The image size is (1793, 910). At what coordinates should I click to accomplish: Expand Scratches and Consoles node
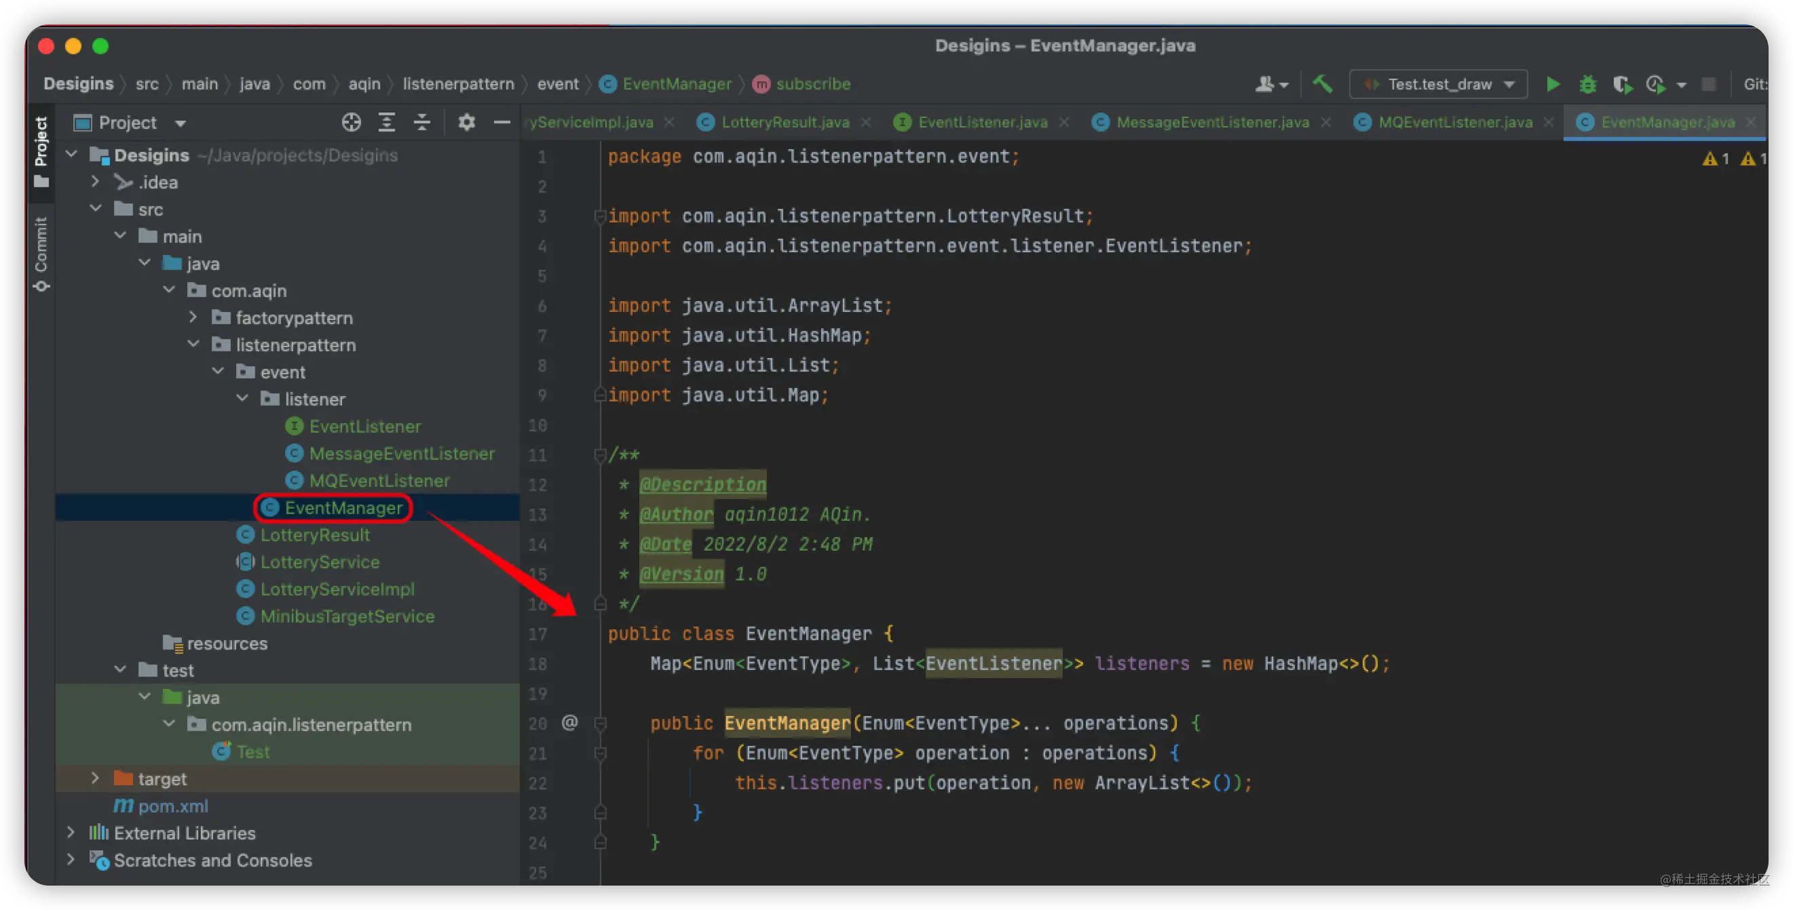71,859
